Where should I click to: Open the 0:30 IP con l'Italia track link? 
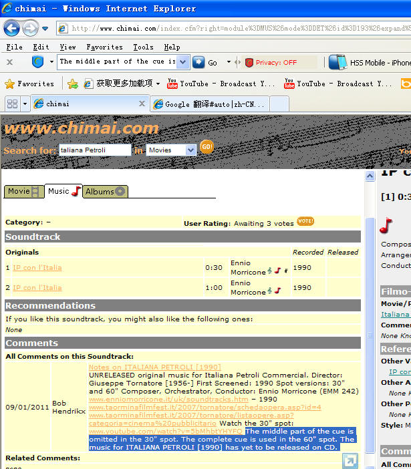point(37,268)
